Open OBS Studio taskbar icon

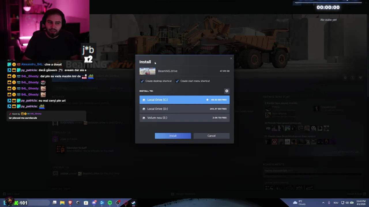[x=118, y=203]
